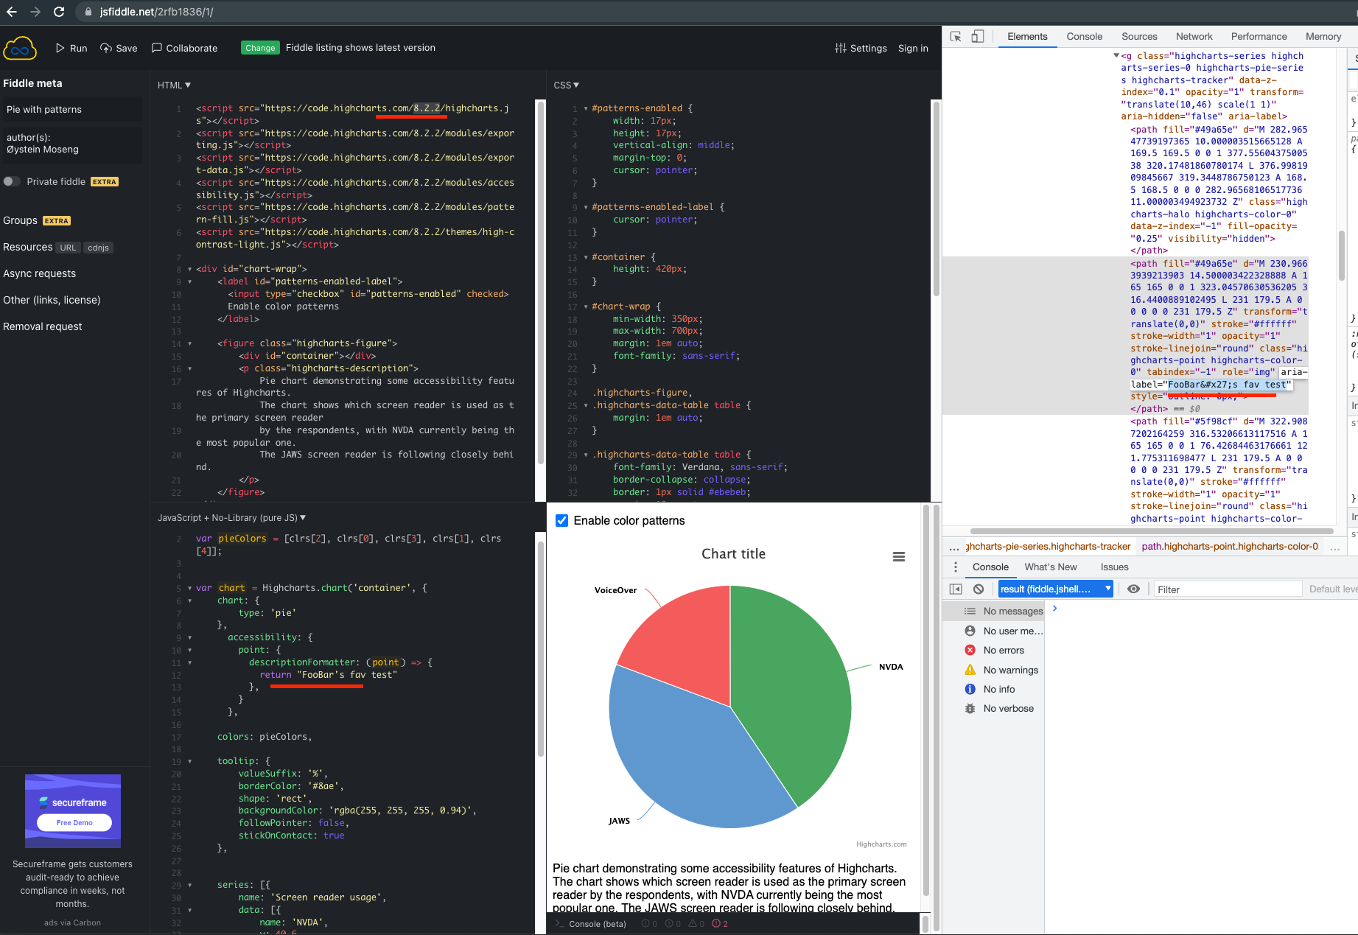Open the What's New drawer tab
1358x935 pixels.
pos(1050,567)
